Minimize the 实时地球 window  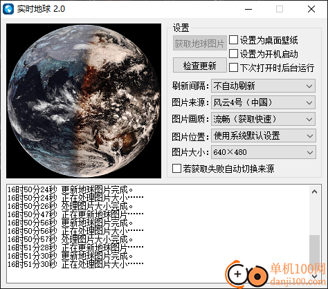click(x=248, y=9)
